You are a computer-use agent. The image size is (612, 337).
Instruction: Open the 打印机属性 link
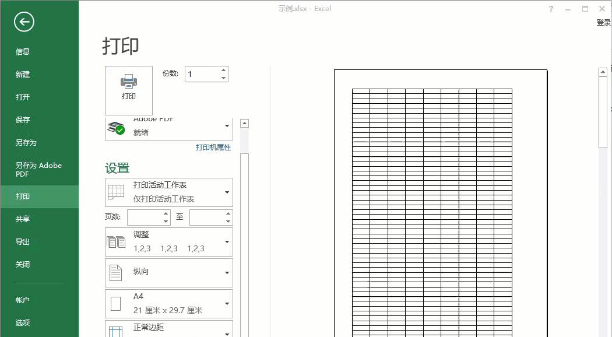[213, 148]
